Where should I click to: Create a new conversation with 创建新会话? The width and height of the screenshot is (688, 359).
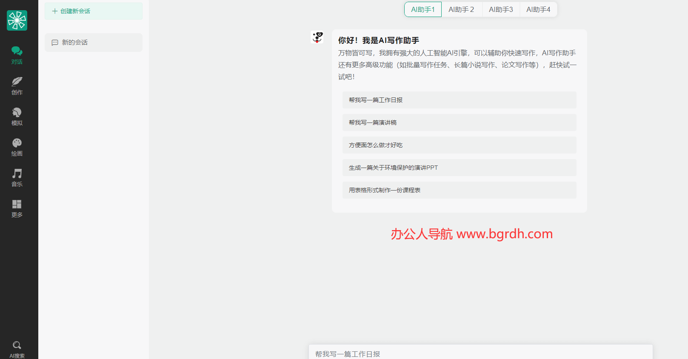(94, 11)
